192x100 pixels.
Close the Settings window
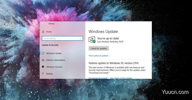point(148,24)
